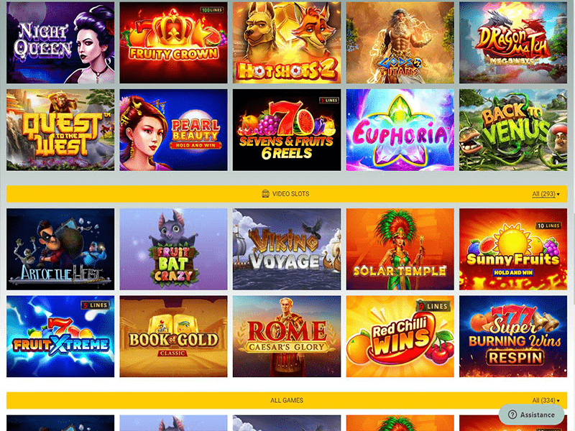The width and height of the screenshot is (575, 431).
Task: Launch the Fruity Crown game tile
Action: pyautogui.click(x=173, y=42)
